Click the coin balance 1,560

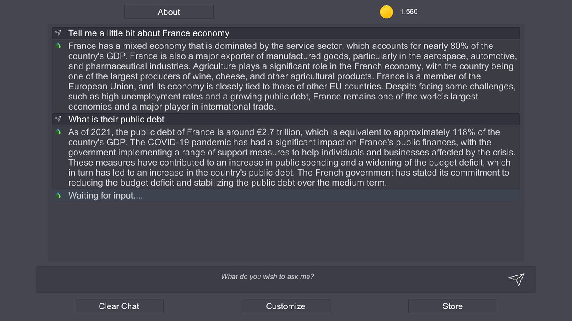click(x=409, y=12)
